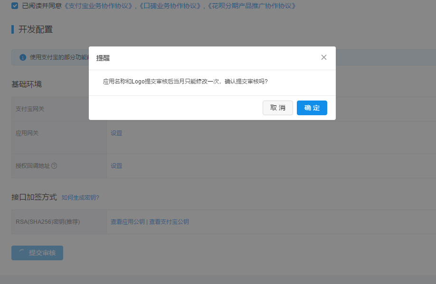
Task: Click the dialog message about Logo提交审核
Action: click(185, 82)
